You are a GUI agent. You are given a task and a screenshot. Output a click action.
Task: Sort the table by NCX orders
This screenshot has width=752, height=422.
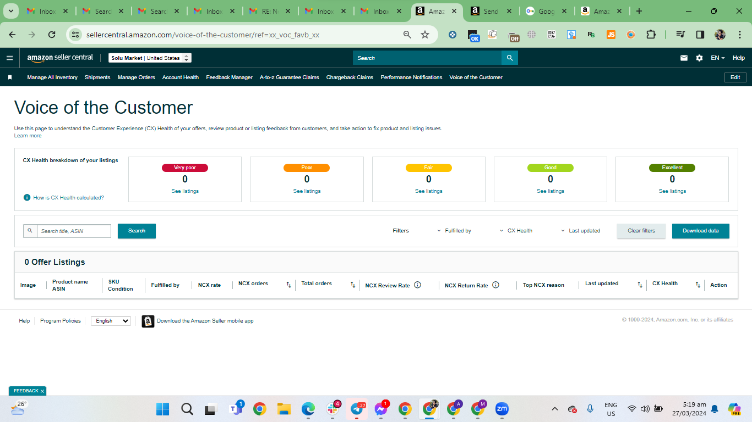pyautogui.click(x=288, y=285)
